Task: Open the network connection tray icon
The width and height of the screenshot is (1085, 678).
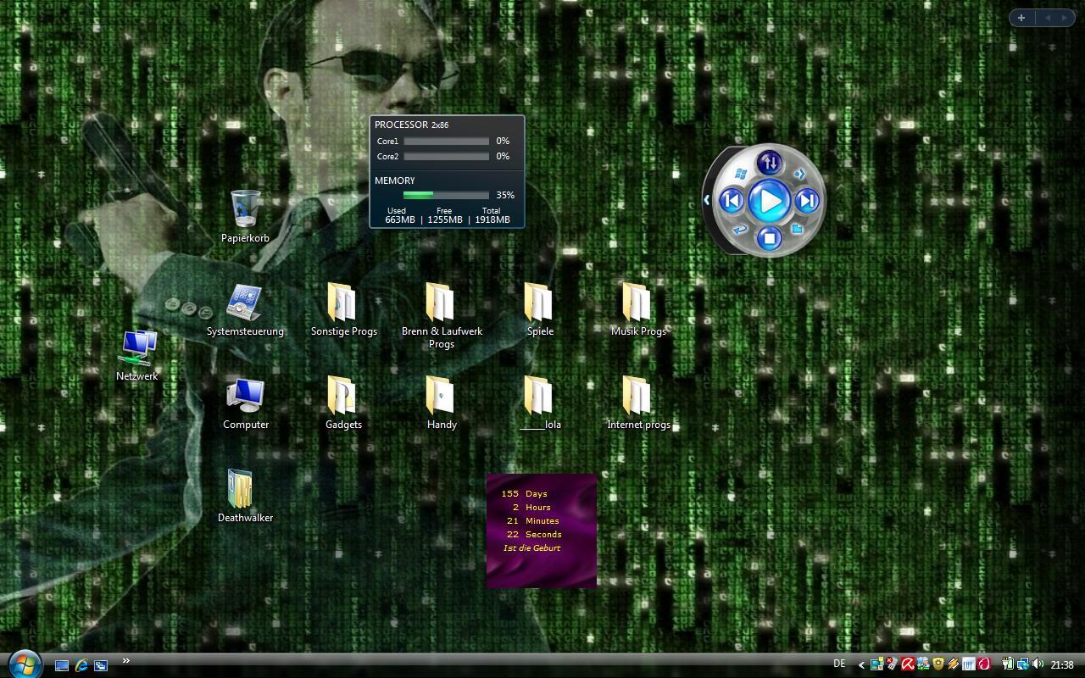Action: 1023,664
